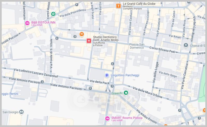Select the church cross icon beside Chiesa
Image resolution: width=207 pixels, height=127 pixels.
coord(186,45)
